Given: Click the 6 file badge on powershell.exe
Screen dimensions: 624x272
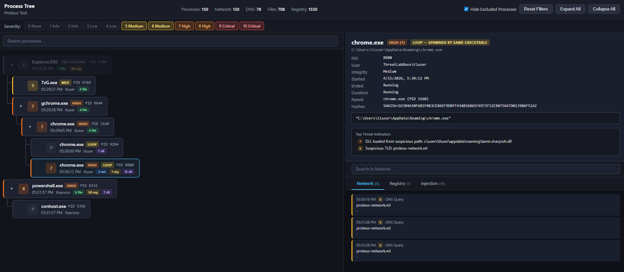Looking at the screenshot, I should click(x=79, y=192).
